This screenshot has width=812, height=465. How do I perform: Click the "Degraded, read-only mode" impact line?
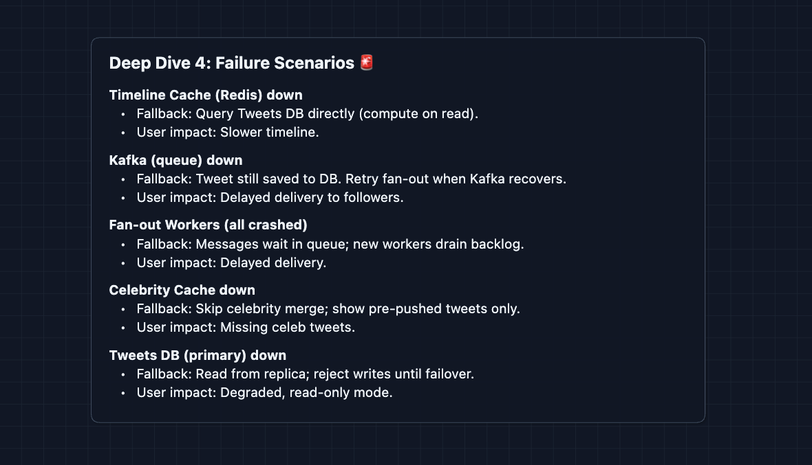pos(264,393)
